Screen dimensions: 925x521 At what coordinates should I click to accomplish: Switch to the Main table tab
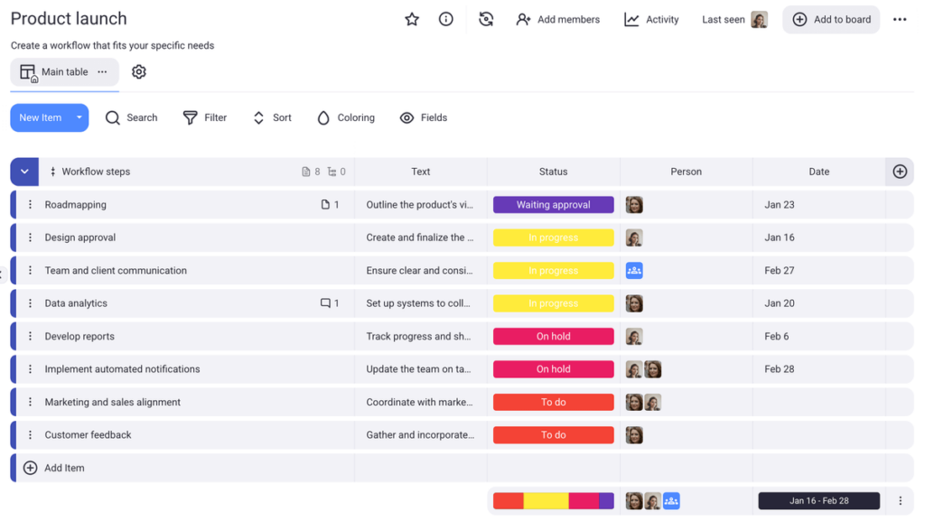[x=63, y=71]
